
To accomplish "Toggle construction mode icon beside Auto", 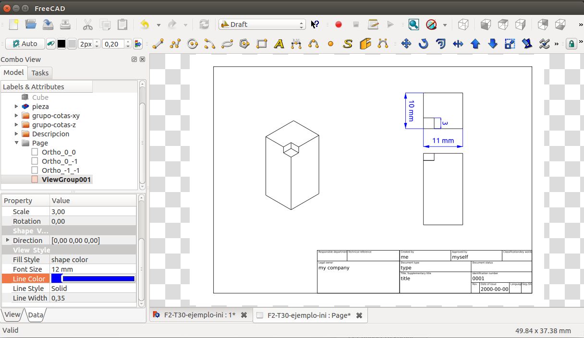I will [51, 44].
